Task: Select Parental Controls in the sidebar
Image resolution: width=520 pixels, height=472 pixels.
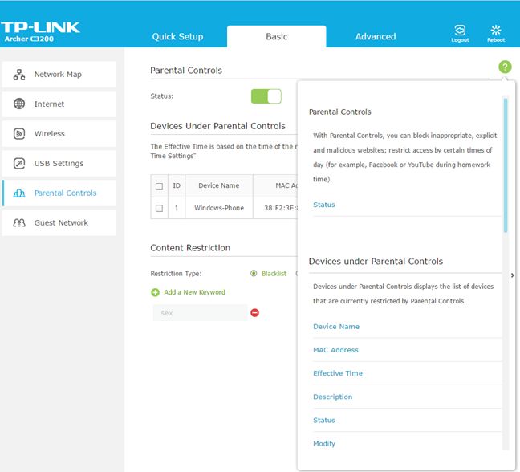Action: [x=59, y=193]
